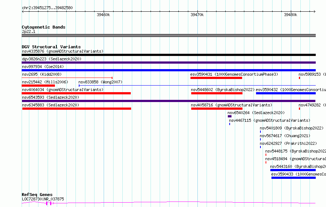Select the nsv4064034 red variant bar
326x207 pixels.
click(x=76, y=93)
